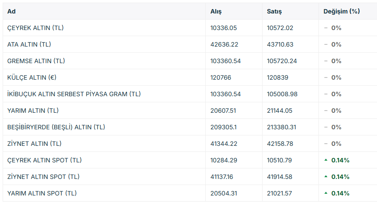377x202 pixels.
Task: Click the dash change icon for KÜLÇE ALTIN
Action: pos(326,77)
